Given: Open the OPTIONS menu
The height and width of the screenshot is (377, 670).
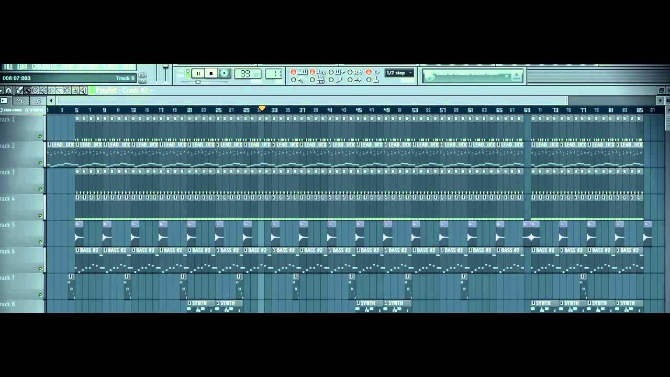Looking at the screenshot, I should click(88, 67).
